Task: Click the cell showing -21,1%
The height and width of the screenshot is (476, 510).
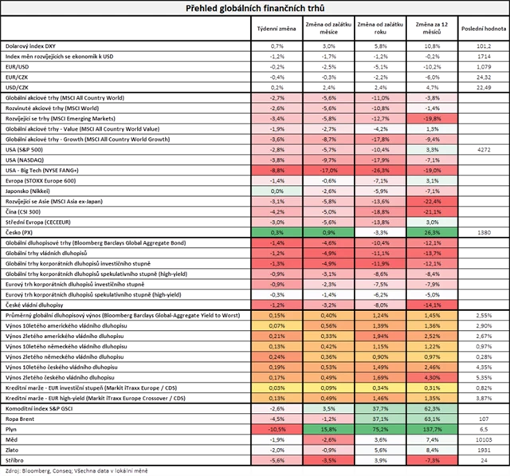Action: click(433, 212)
